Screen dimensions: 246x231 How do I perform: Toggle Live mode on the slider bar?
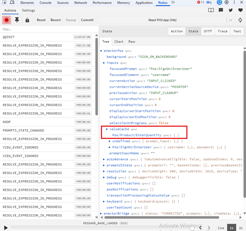click(221, 228)
